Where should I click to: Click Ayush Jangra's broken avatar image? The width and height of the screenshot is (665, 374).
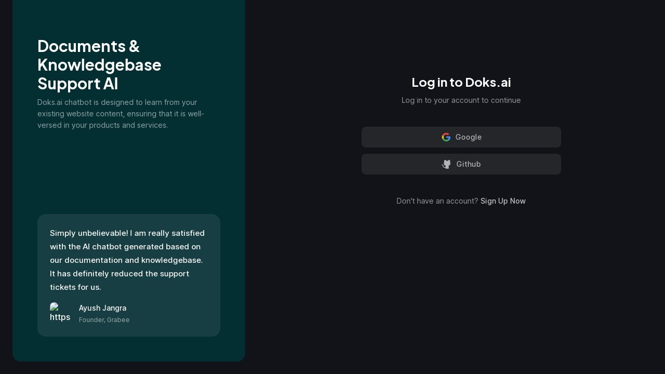coord(60,313)
